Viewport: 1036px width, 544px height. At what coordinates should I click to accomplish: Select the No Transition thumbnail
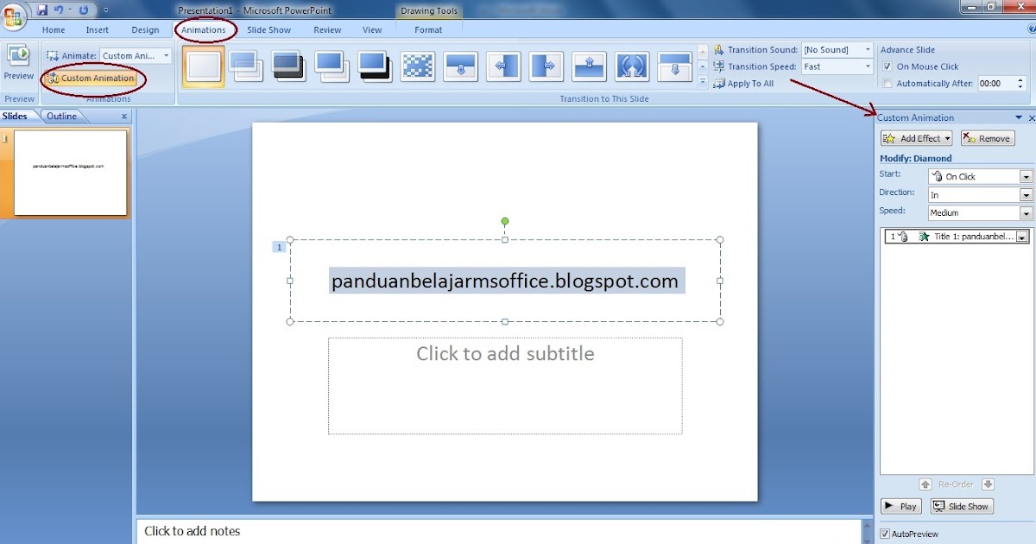[x=204, y=66]
